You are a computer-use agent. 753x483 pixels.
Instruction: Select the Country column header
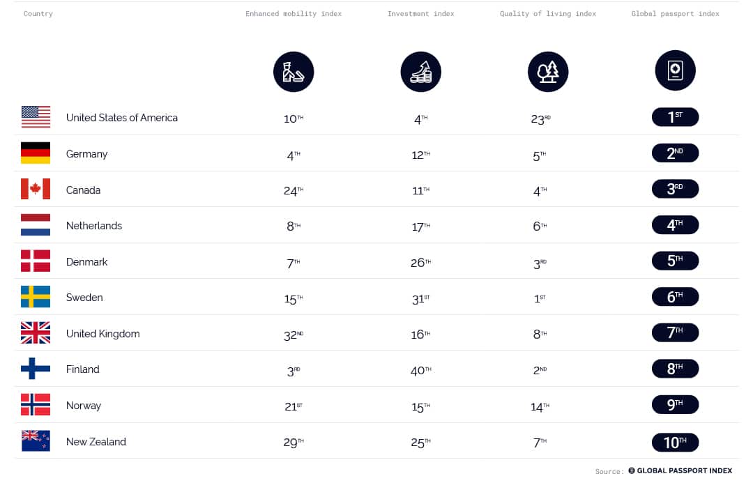38,13
